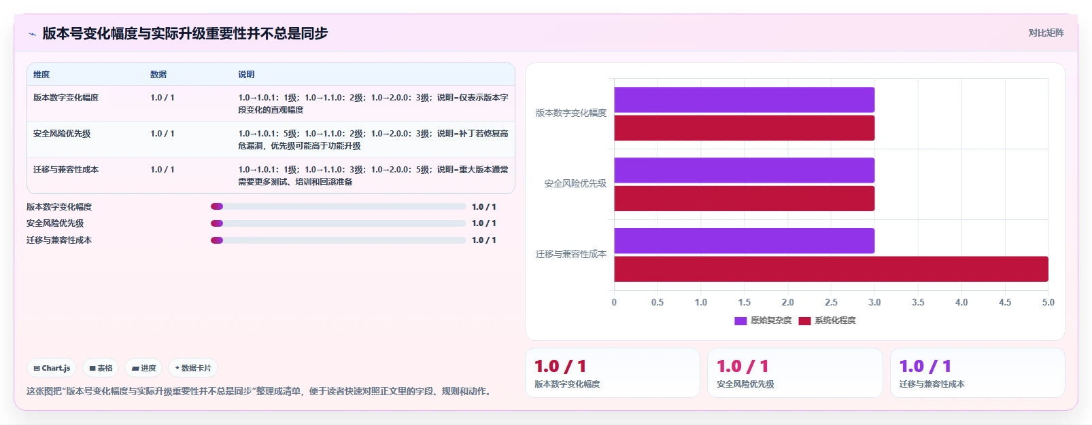Click 迁移与兼容性成本 progress bar
The image size is (1092, 425).
coord(338,240)
